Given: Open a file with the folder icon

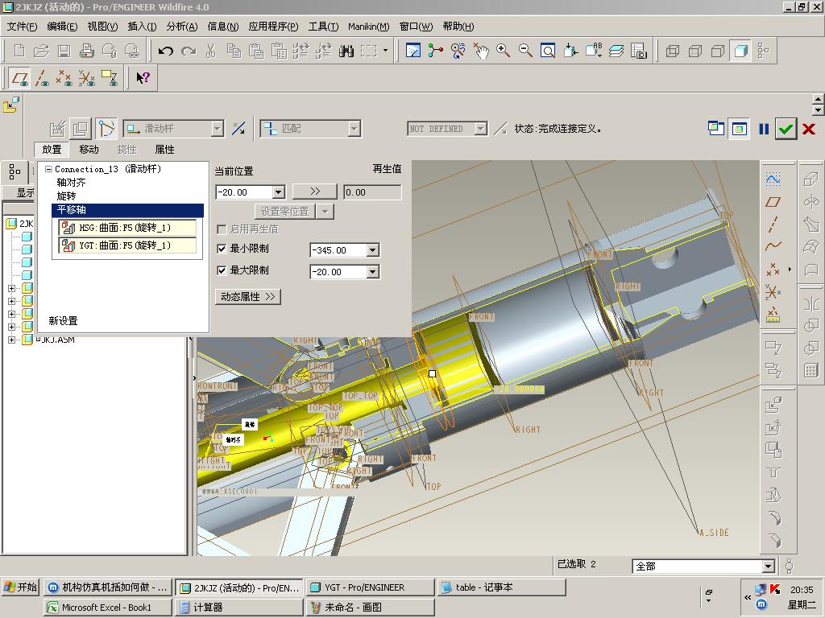Looking at the screenshot, I should click(x=41, y=51).
